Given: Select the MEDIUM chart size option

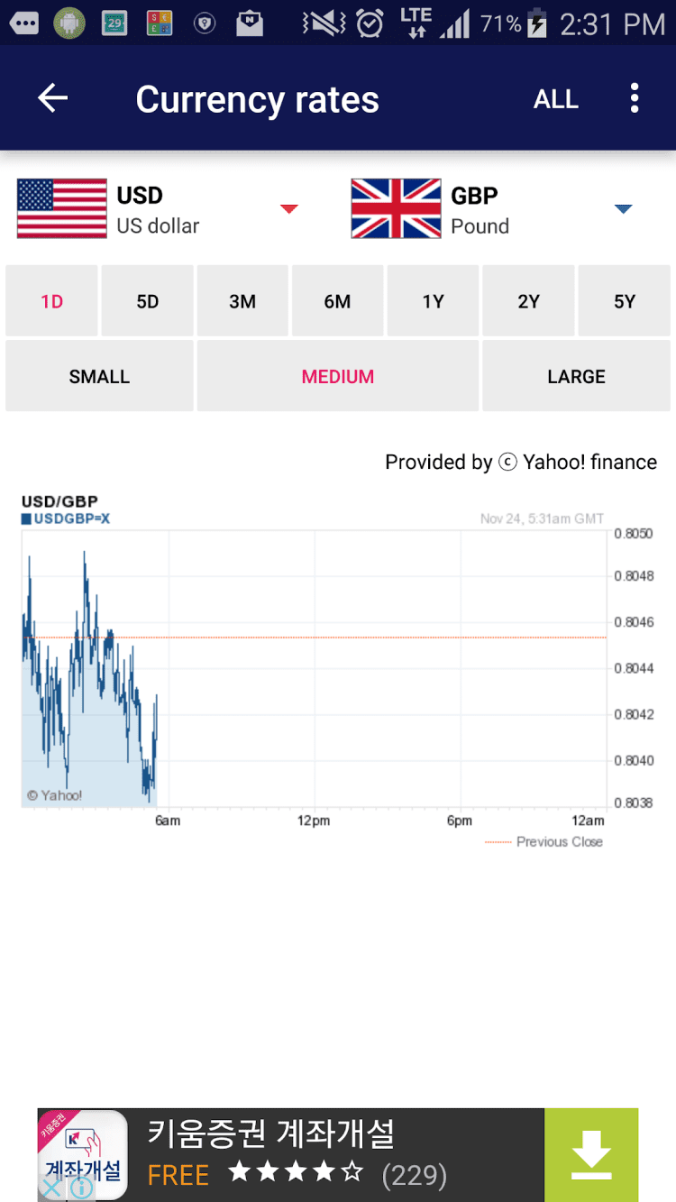Looking at the screenshot, I should tap(338, 376).
